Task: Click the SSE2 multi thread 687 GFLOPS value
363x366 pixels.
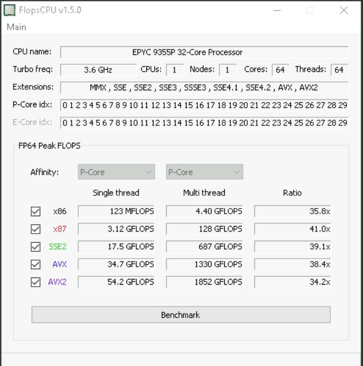Action: (x=204, y=247)
